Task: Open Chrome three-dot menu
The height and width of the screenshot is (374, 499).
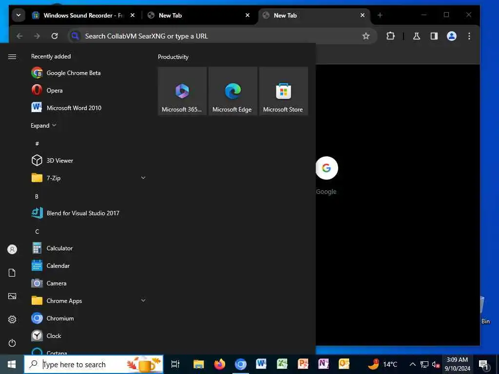Action: (x=469, y=36)
